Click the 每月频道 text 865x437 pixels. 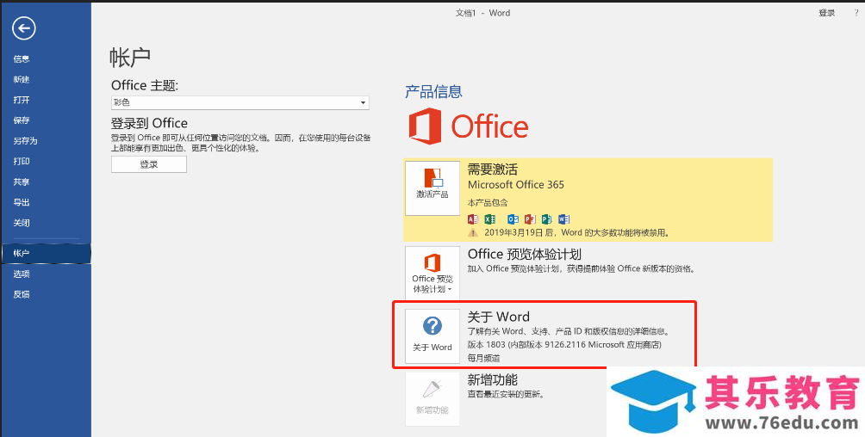point(484,358)
